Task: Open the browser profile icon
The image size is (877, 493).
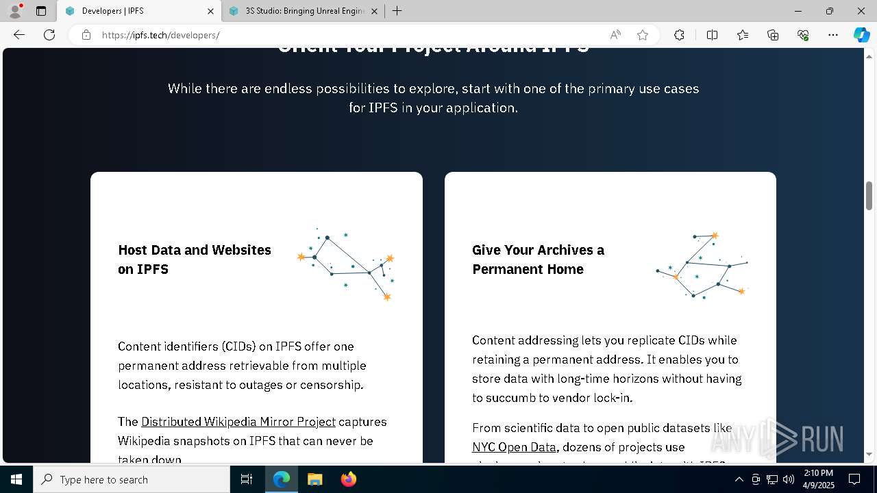Action: [x=15, y=11]
